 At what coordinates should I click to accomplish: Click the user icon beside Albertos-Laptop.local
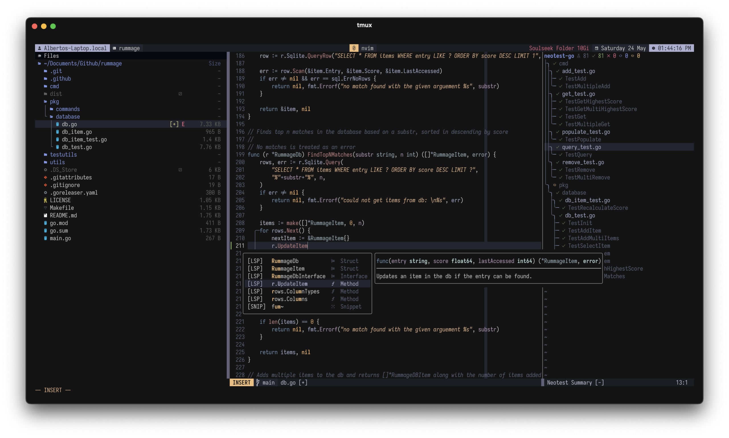(x=39, y=48)
